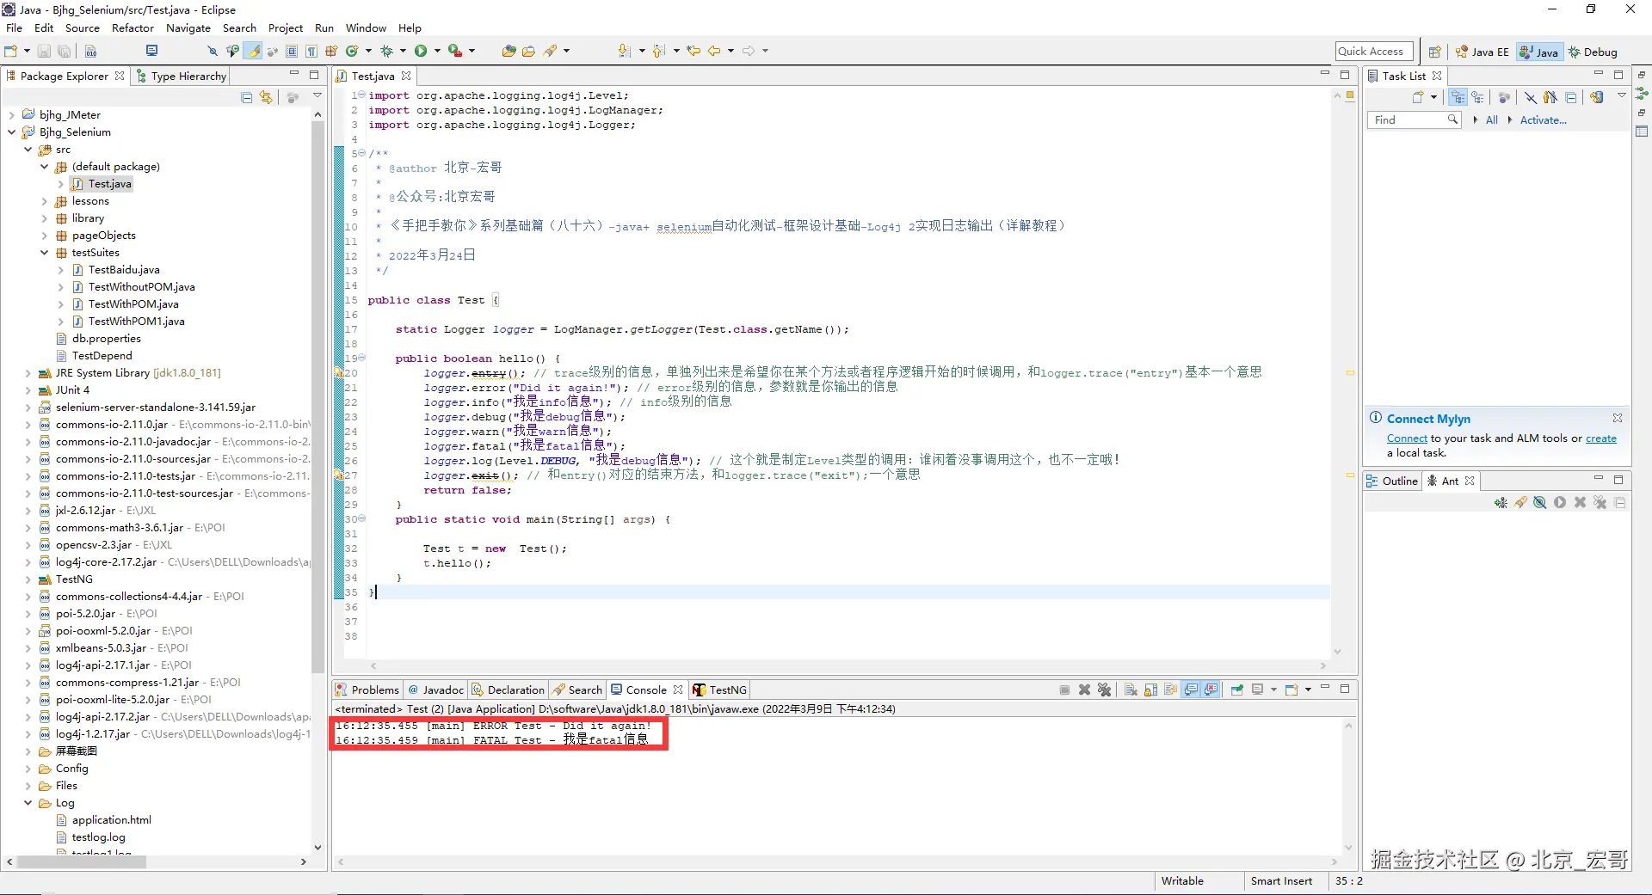Click the Run Last Tool external icon
Image resolution: width=1652 pixels, height=895 pixels.
pos(455,52)
